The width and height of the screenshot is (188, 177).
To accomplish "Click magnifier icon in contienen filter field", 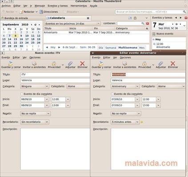I will 143,24.
